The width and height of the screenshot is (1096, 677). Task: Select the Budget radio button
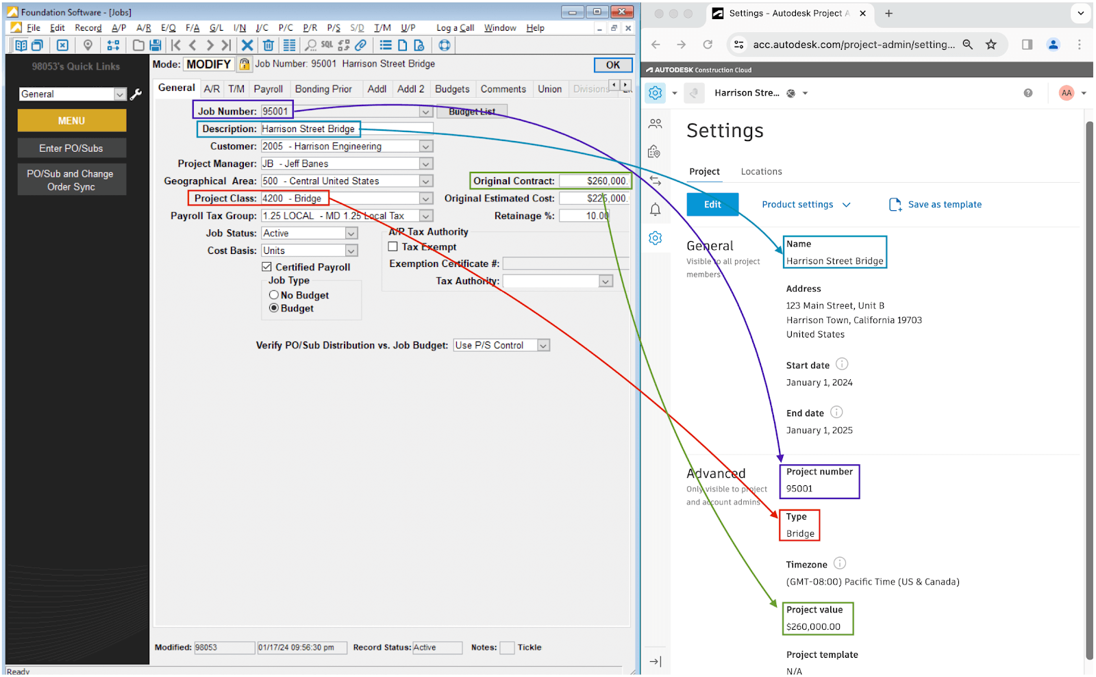click(274, 308)
